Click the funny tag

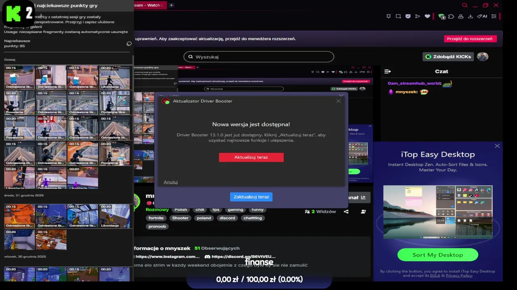pyautogui.click(x=257, y=209)
